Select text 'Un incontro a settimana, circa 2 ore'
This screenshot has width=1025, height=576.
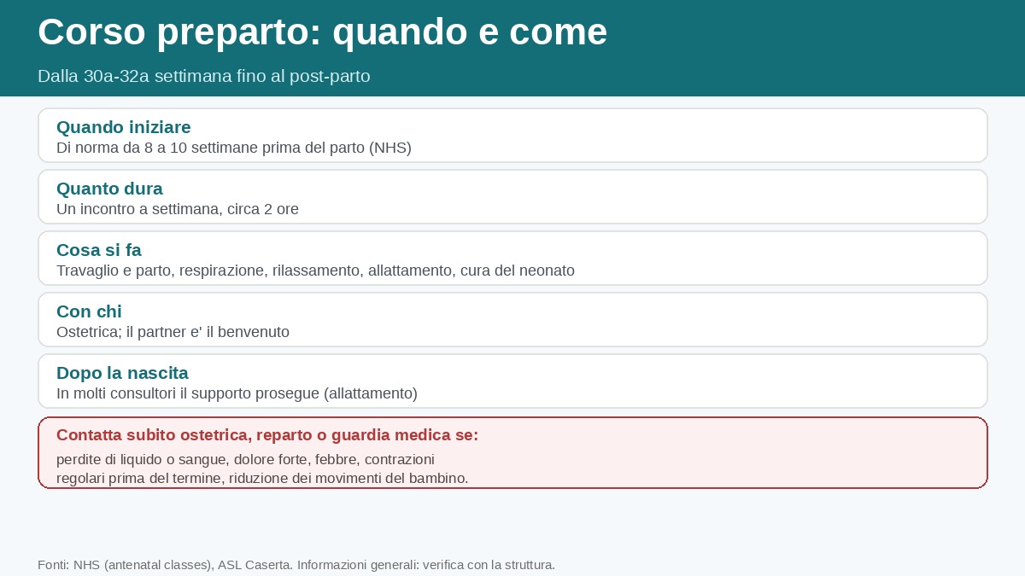coord(178,209)
